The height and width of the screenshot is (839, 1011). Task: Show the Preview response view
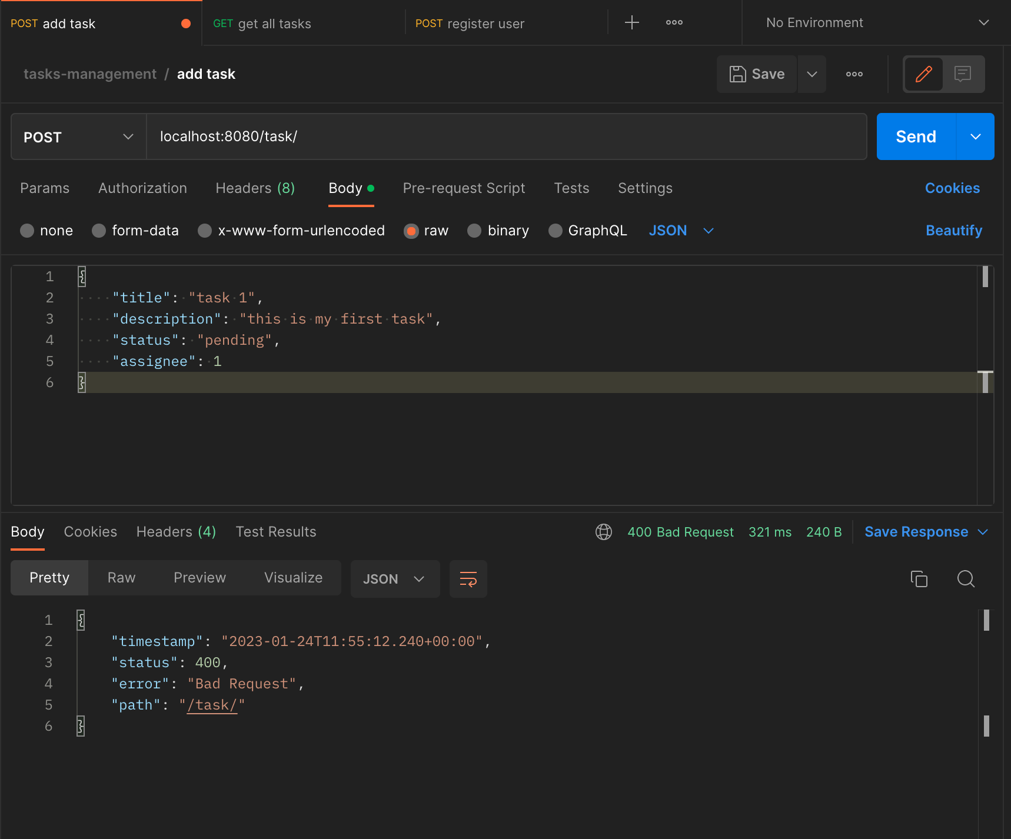tap(199, 578)
